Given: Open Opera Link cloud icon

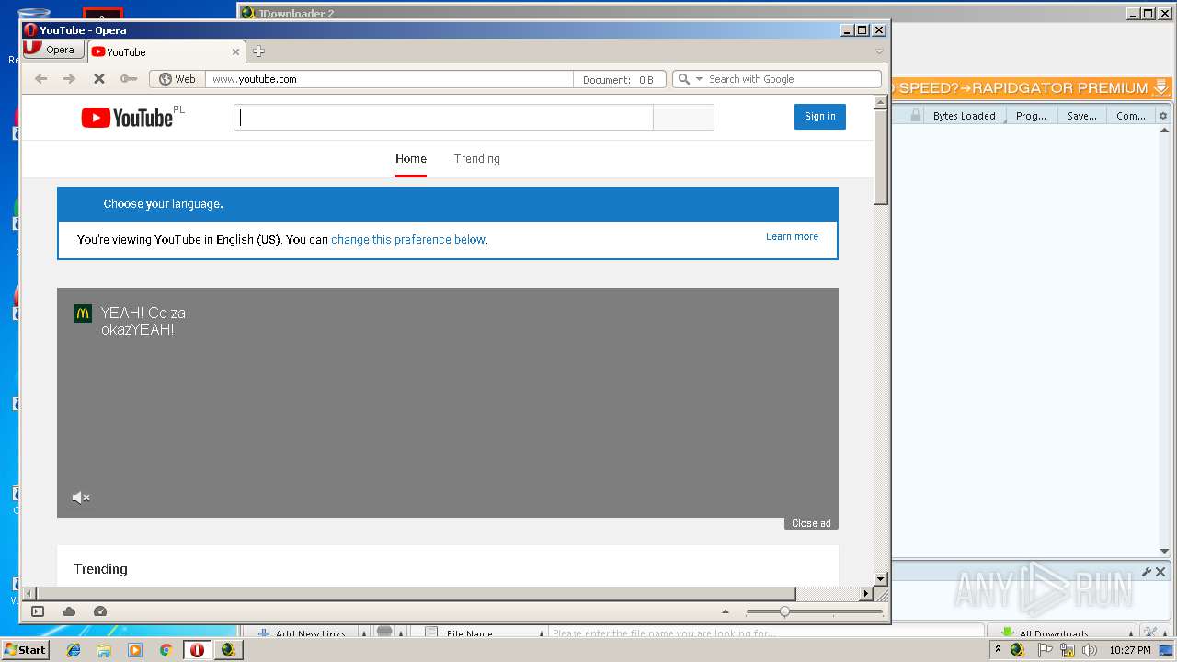Looking at the screenshot, I should tap(69, 611).
